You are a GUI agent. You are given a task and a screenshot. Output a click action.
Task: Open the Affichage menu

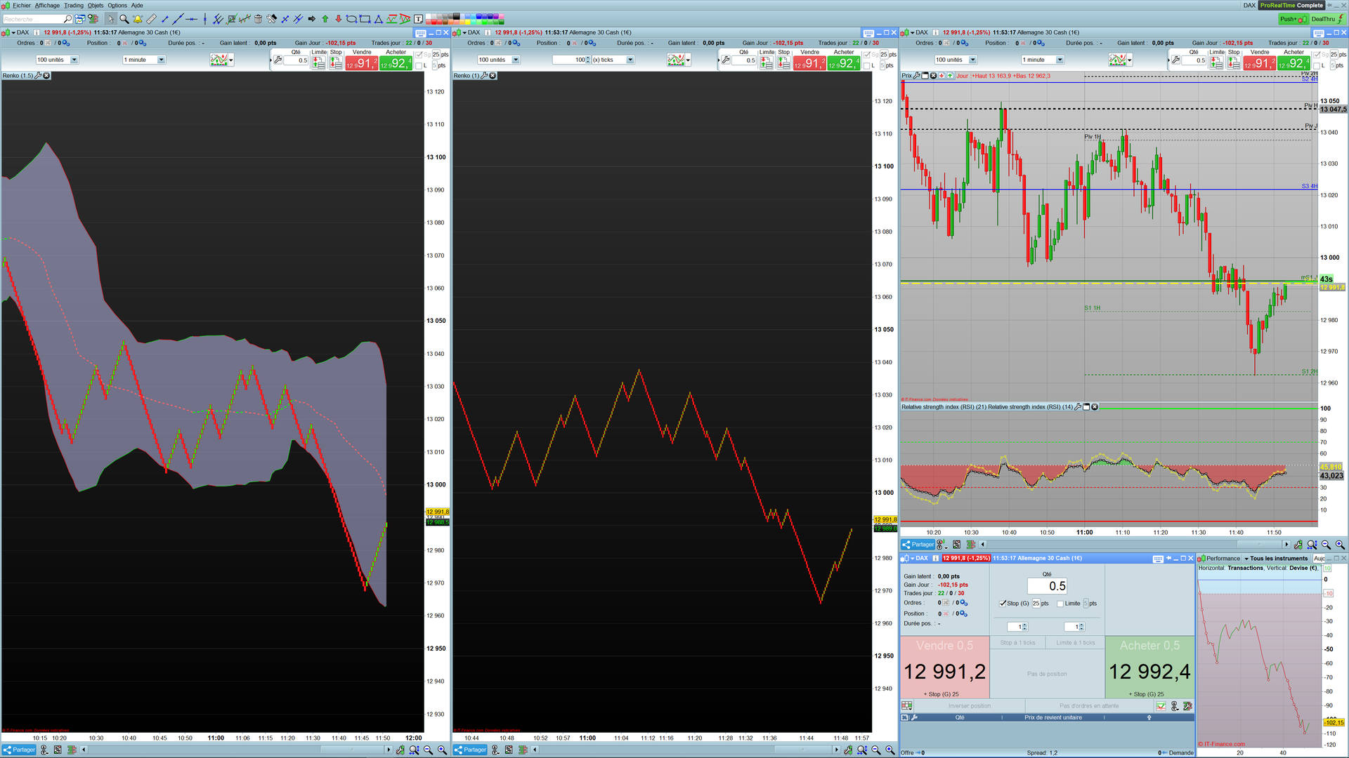coord(47,5)
